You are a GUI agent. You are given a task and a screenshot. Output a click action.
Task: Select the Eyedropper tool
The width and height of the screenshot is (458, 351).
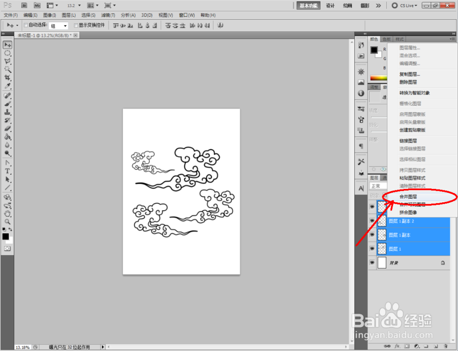coord(8,86)
